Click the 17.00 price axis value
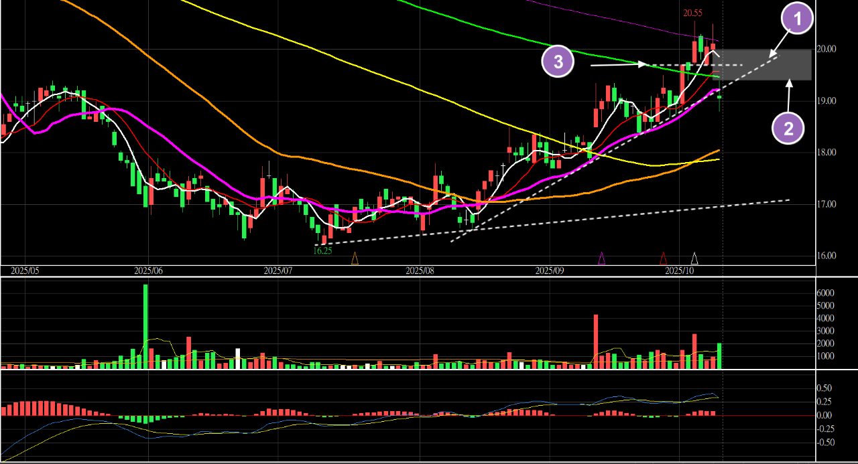 [x=825, y=204]
